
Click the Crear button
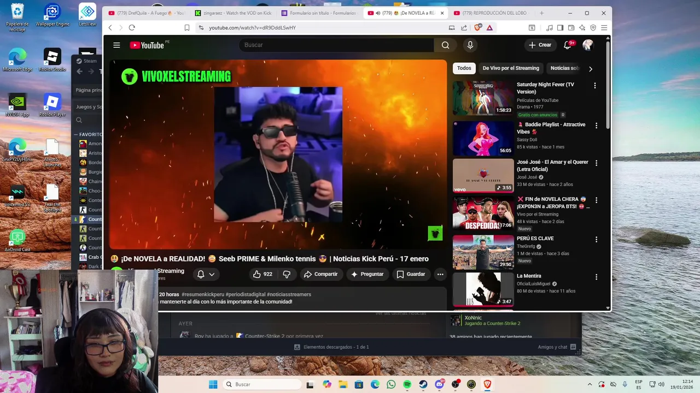pos(540,45)
